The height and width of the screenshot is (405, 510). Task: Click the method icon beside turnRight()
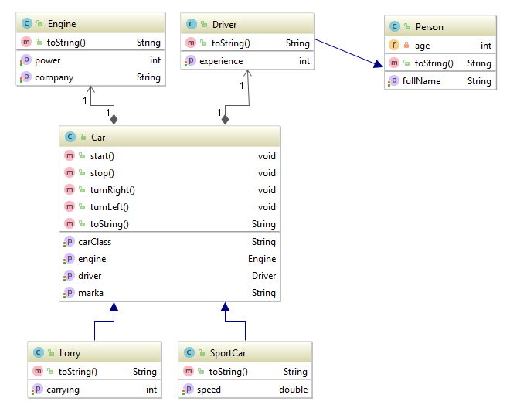click(70, 190)
